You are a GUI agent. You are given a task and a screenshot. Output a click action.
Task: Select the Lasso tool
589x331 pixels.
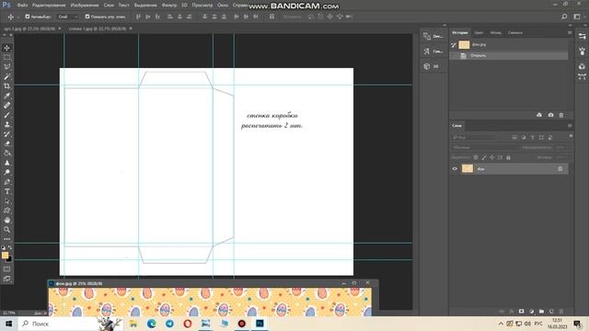point(6,67)
